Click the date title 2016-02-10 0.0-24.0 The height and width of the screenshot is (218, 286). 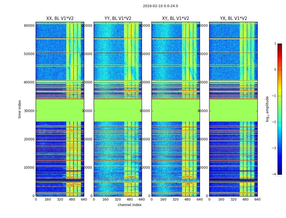(x=160, y=6)
